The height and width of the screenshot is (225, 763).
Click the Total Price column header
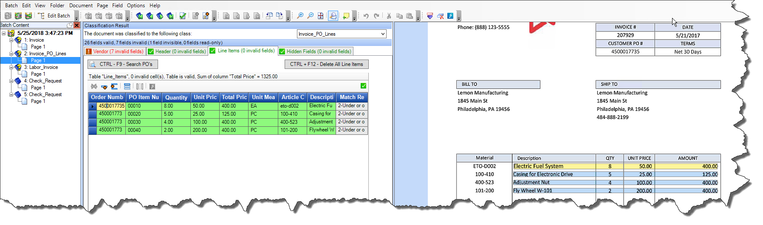234,97
